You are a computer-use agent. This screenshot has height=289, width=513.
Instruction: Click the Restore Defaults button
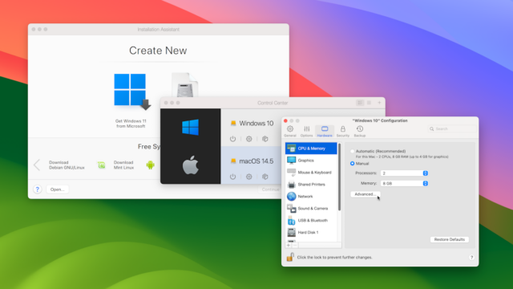450,239
